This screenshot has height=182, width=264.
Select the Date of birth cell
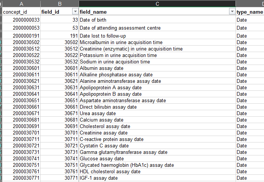pyautogui.click(x=157, y=20)
